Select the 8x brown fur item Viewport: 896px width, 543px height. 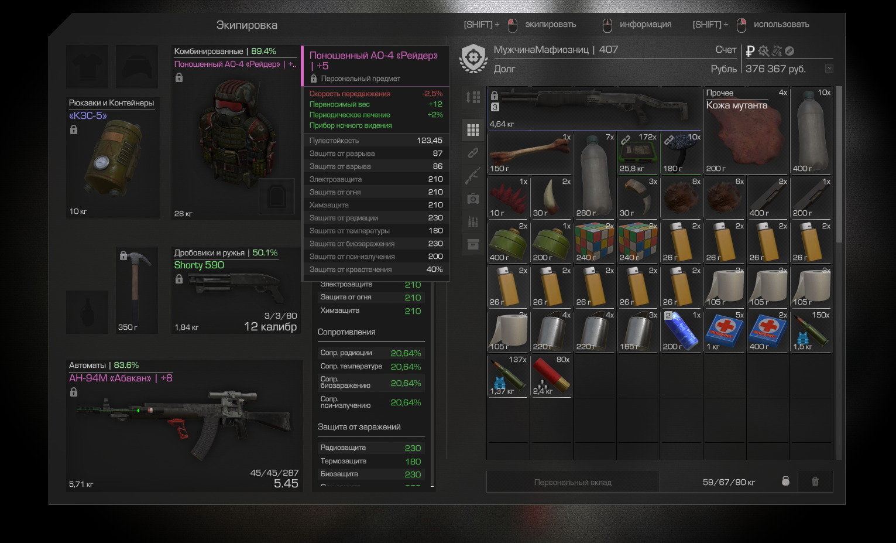pos(681,197)
